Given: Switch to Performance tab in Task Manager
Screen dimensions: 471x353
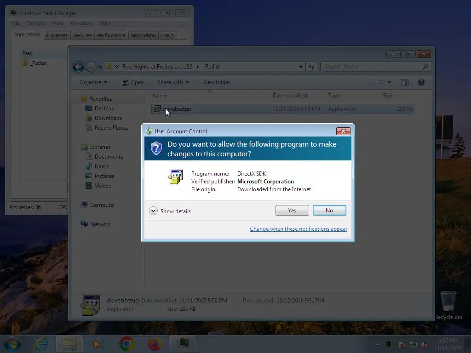Looking at the screenshot, I should coord(111,35).
